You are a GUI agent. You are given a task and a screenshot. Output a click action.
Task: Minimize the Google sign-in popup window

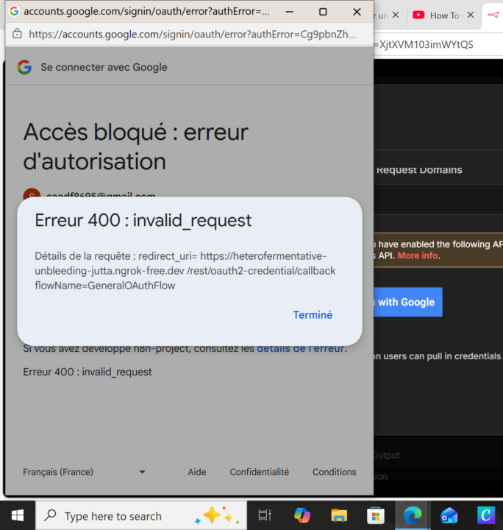[x=289, y=12]
